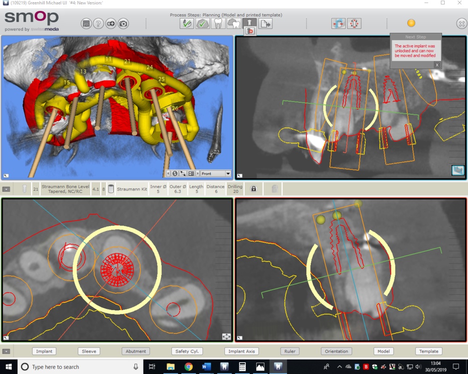Click the Straumann Kit sleeve field
The width and height of the screenshot is (468, 374).
pos(132,189)
